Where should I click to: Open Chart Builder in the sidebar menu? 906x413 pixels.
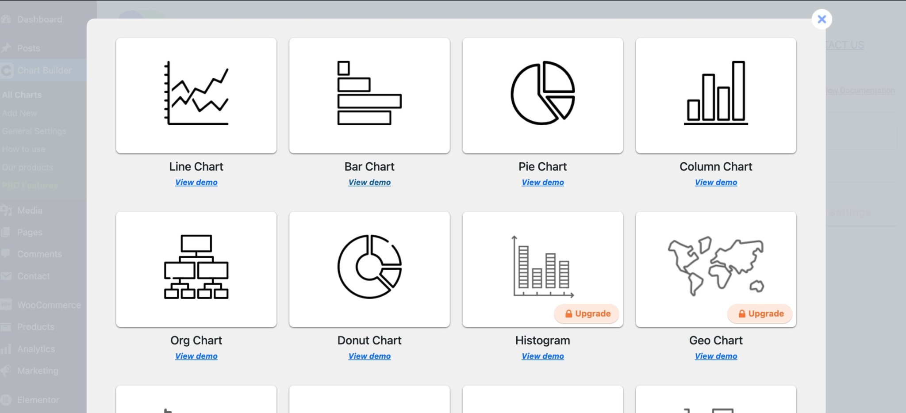tap(44, 70)
